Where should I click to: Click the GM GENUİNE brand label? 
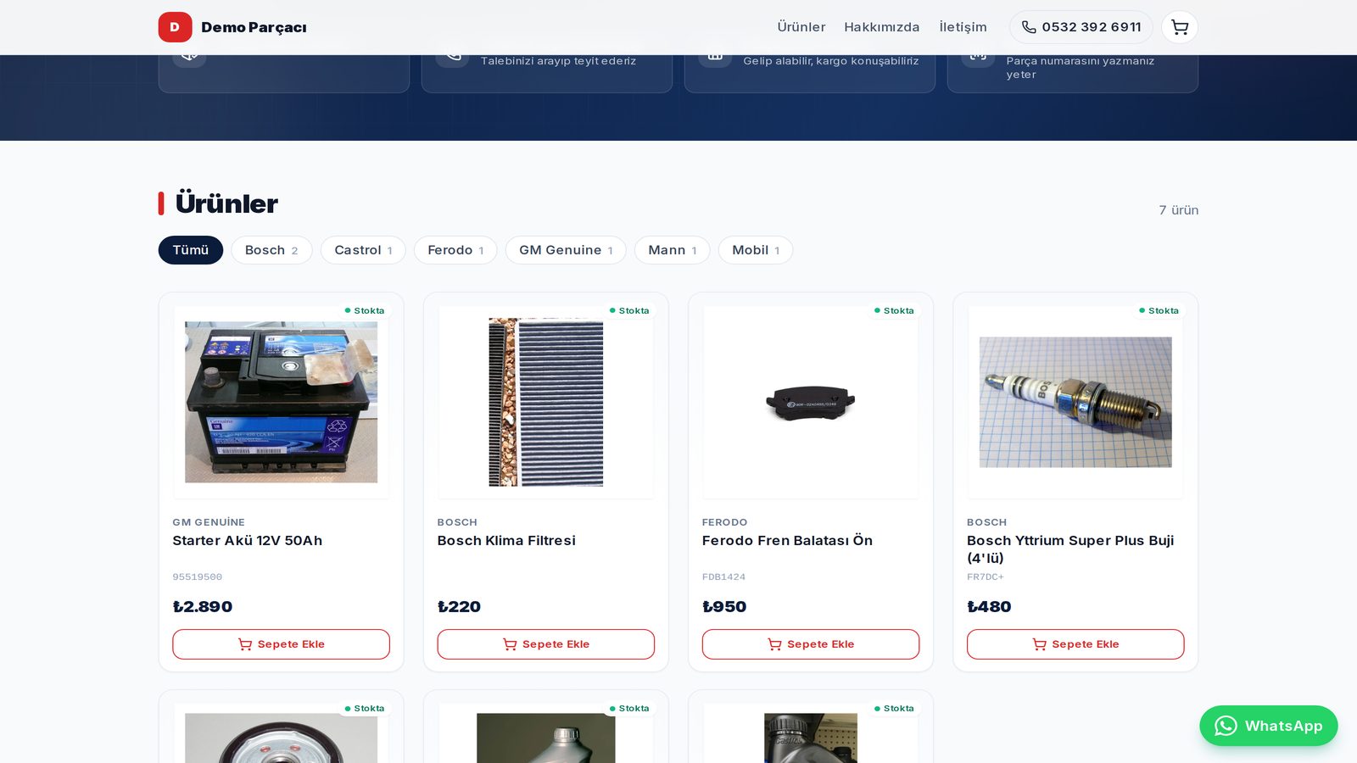click(209, 522)
